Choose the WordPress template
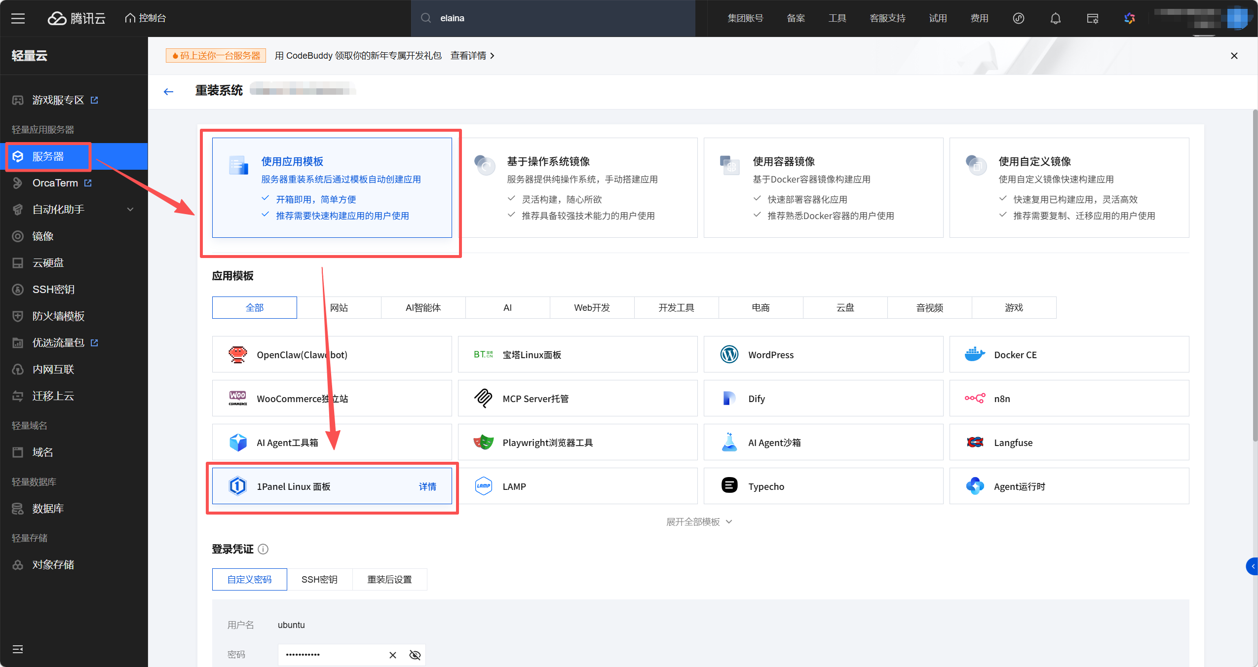The height and width of the screenshot is (667, 1258). click(x=823, y=355)
